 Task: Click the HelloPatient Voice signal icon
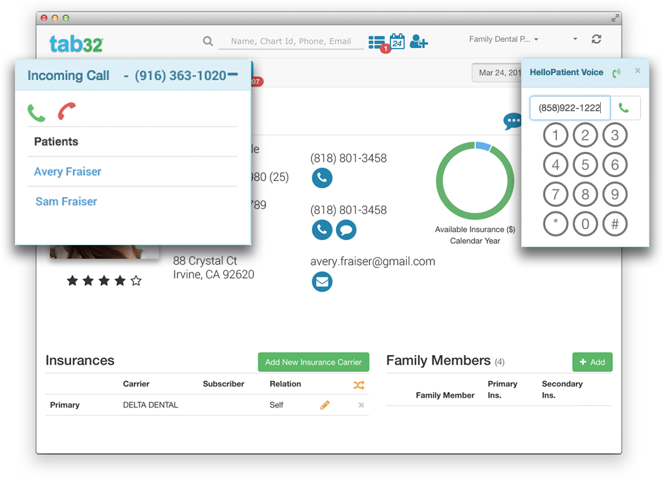(616, 73)
